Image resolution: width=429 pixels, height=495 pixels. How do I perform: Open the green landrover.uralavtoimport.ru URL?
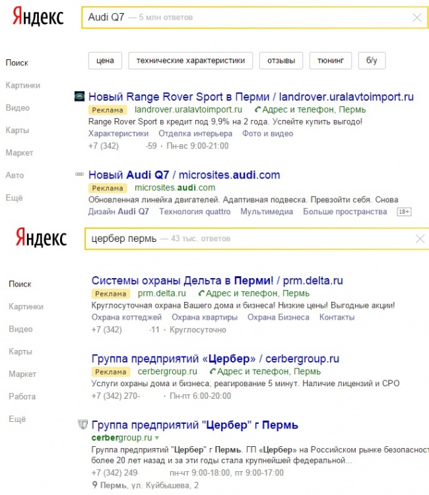188,109
